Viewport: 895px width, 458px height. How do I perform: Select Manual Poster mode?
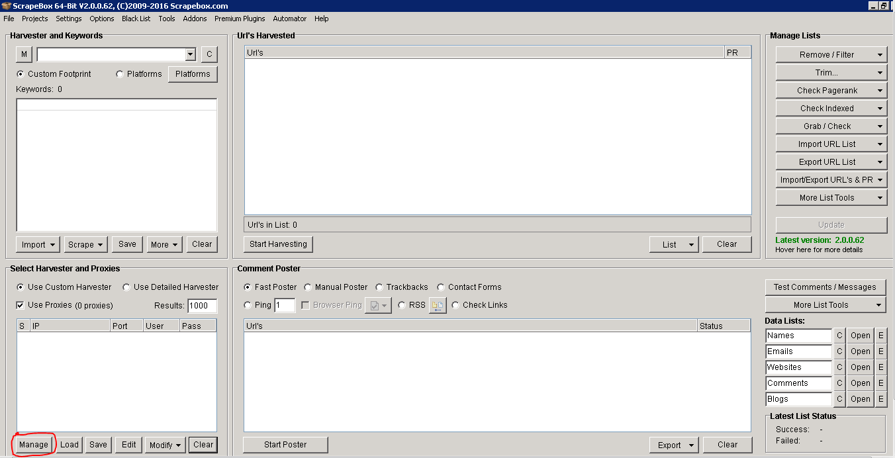[x=308, y=287]
